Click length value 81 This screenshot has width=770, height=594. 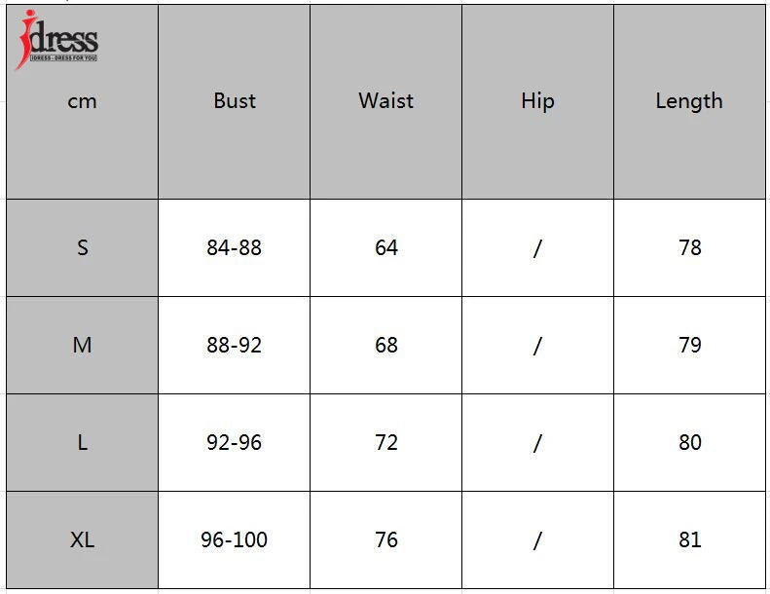(x=690, y=539)
